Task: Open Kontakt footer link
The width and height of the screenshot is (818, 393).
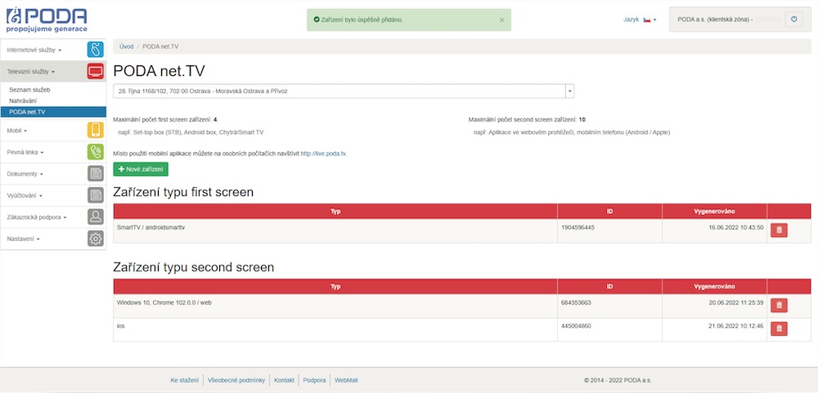Action: click(285, 381)
